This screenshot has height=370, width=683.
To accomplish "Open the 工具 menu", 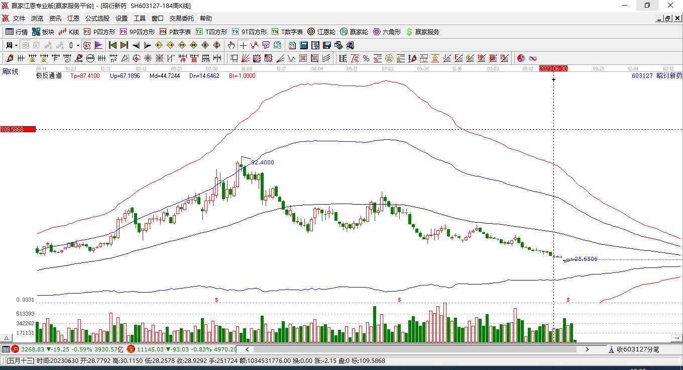I will pyautogui.click(x=140, y=19).
